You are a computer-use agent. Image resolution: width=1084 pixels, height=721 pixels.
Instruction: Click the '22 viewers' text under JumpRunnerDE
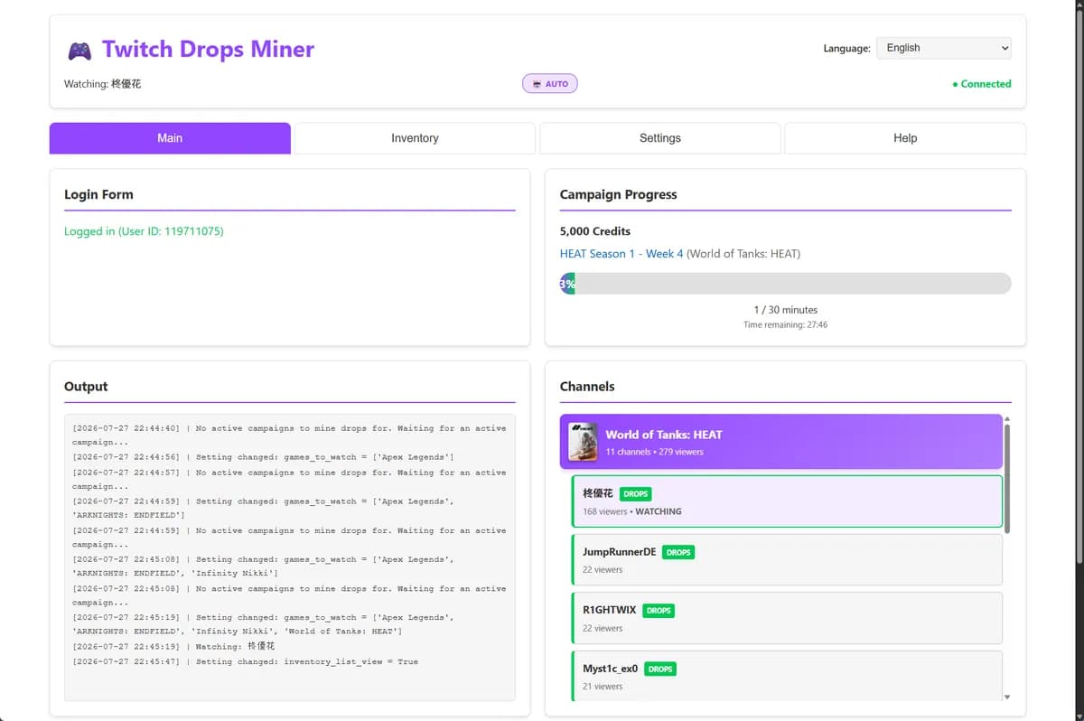click(x=603, y=570)
